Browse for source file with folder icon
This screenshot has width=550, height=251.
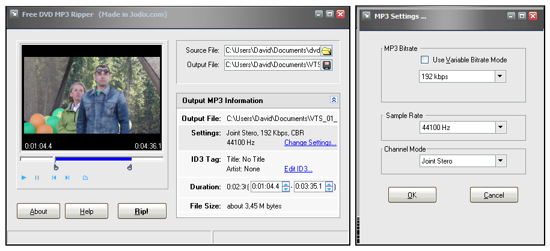[326, 51]
